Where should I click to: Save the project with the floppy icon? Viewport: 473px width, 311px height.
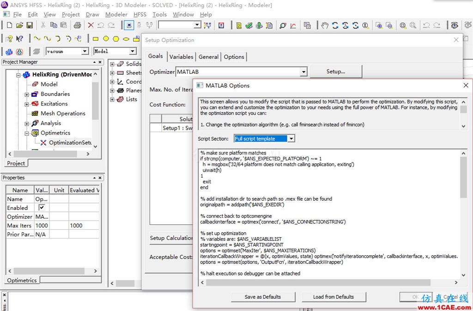[x=29, y=25]
